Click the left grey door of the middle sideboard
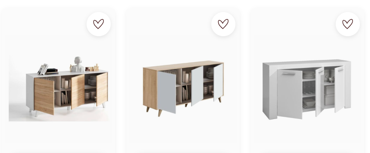The width and height of the screenshot is (370, 153). coord(166,92)
